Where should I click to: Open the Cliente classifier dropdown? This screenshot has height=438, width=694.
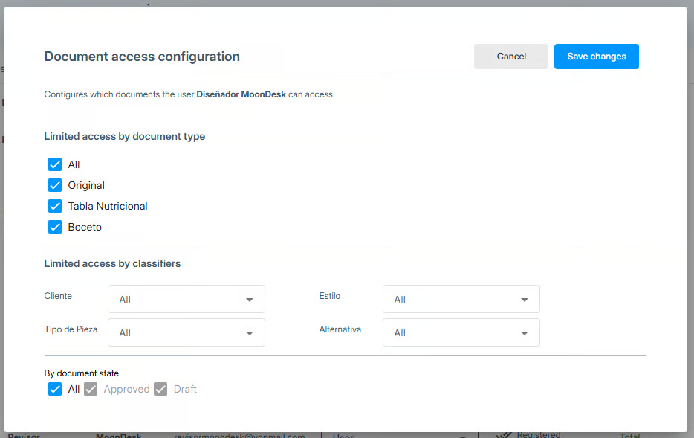[186, 299]
